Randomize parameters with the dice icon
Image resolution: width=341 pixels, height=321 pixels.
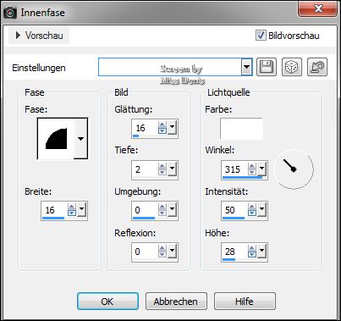(x=292, y=67)
